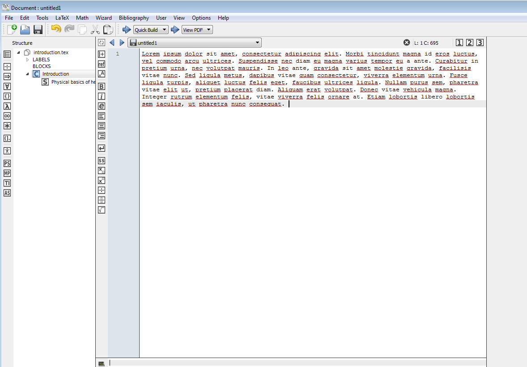The height and width of the screenshot is (367, 527).
Task: Go to next document with right arrow
Action: coord(122,43)
